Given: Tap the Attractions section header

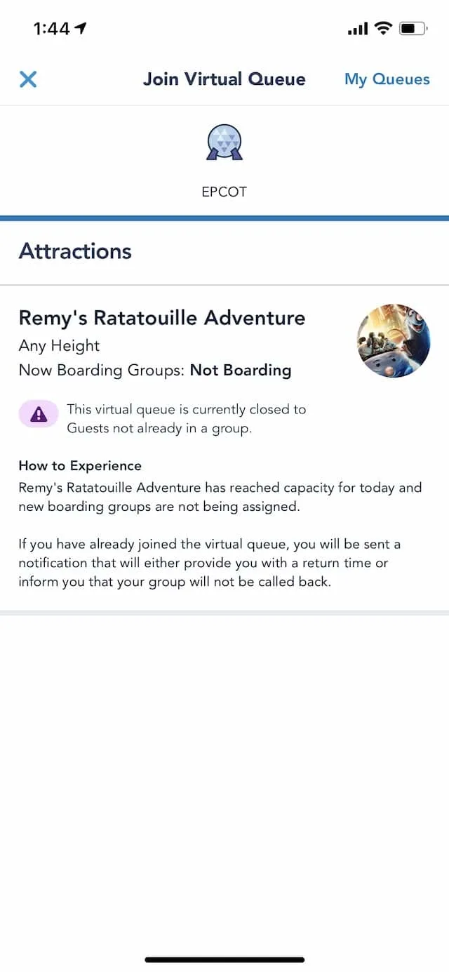Looking at the screenshot, I should (75, 251).
